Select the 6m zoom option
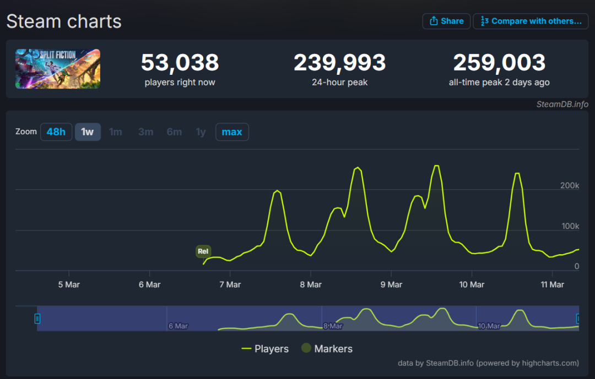This screenshot has height=379, width=595. click(174, 132)
